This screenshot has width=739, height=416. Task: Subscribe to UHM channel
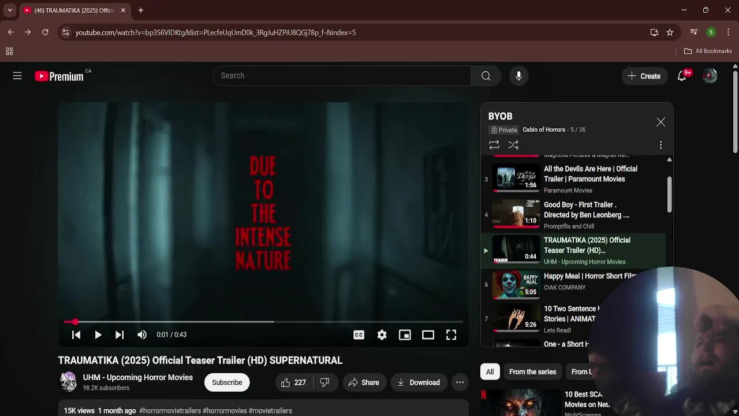click(x=227, y=382)
